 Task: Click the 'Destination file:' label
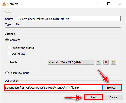coord(15,88)
